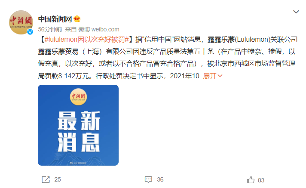Click the watermark at the thumbnail bottom

point(78,163)
